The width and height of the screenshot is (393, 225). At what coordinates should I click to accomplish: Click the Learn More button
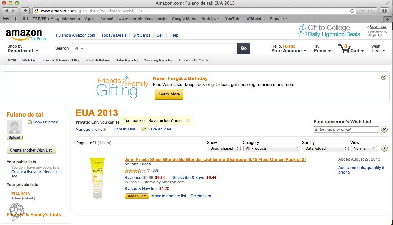coord(169,94)
